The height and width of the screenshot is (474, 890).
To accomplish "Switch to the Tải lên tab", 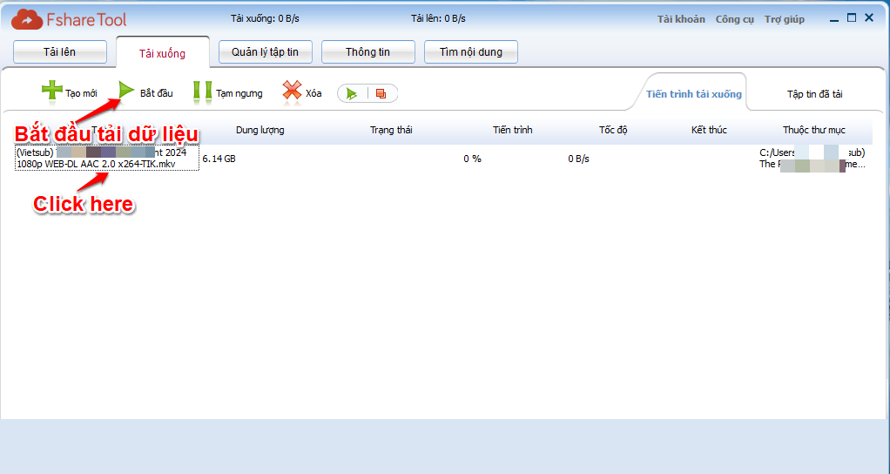I will click(60, 52).
